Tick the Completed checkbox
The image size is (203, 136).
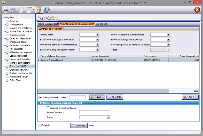click(40, 125)
